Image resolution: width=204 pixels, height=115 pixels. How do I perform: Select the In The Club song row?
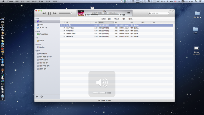tap(116, 31)
